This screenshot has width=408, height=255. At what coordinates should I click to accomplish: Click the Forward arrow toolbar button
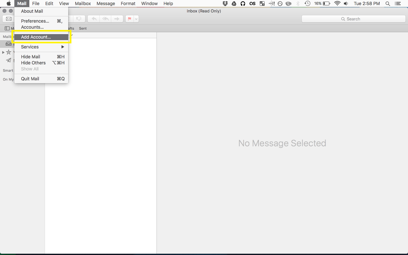117,19
